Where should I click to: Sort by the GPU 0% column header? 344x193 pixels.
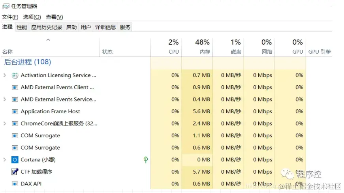tap(290, 47)
